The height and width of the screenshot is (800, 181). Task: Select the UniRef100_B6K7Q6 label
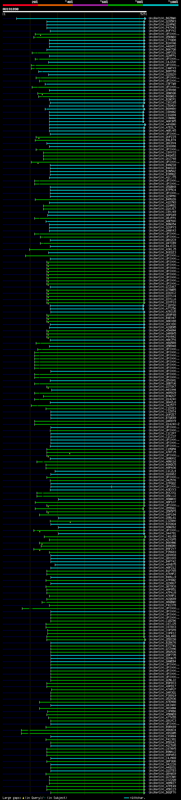[x=162, y=50]
